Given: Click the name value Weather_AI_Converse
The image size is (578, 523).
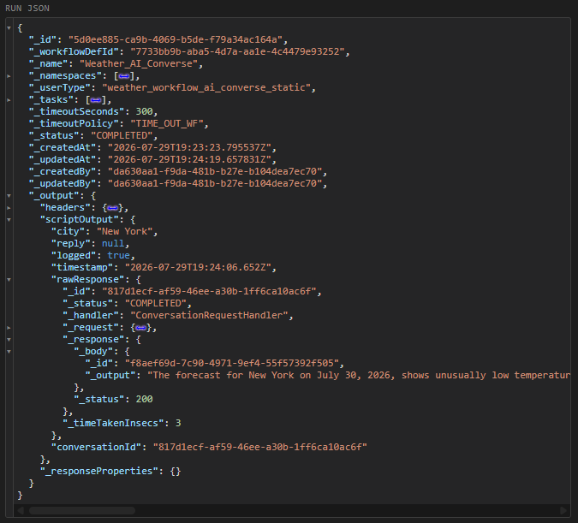Looking at the screenshot, I should coord(139,63).
